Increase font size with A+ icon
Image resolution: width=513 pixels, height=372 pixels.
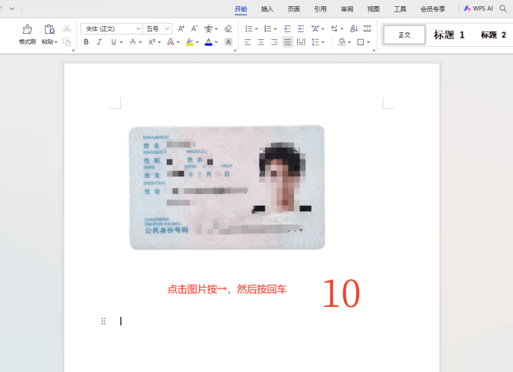click(x=181, y=29)
